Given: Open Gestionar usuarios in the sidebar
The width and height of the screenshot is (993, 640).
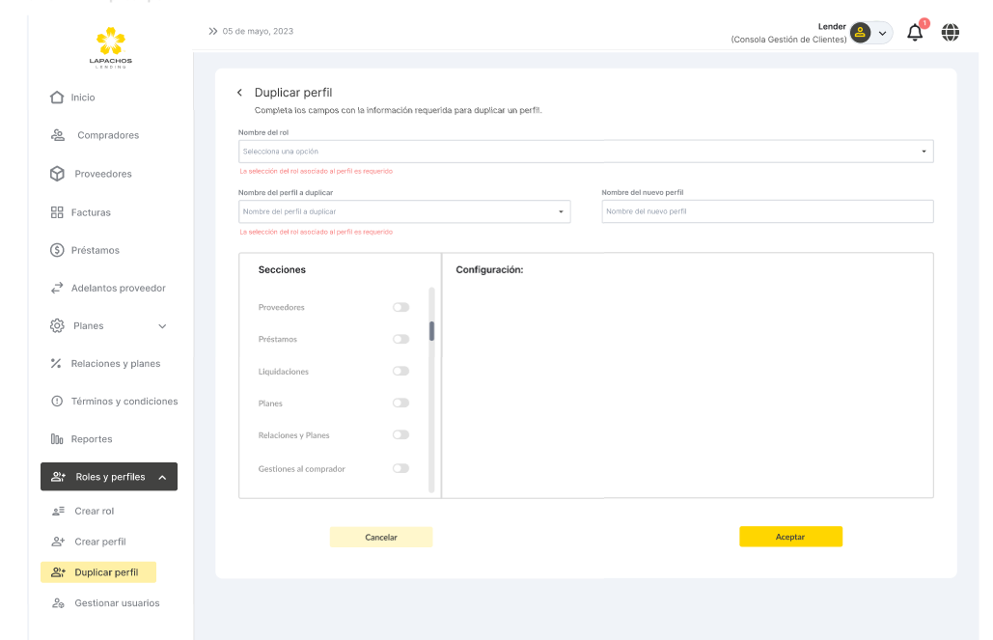Looking at the screenshot, I should [x=116, y=603].
